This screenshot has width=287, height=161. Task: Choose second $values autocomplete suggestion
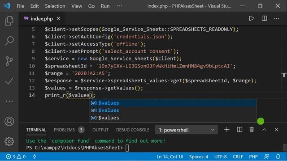[173, 110]
